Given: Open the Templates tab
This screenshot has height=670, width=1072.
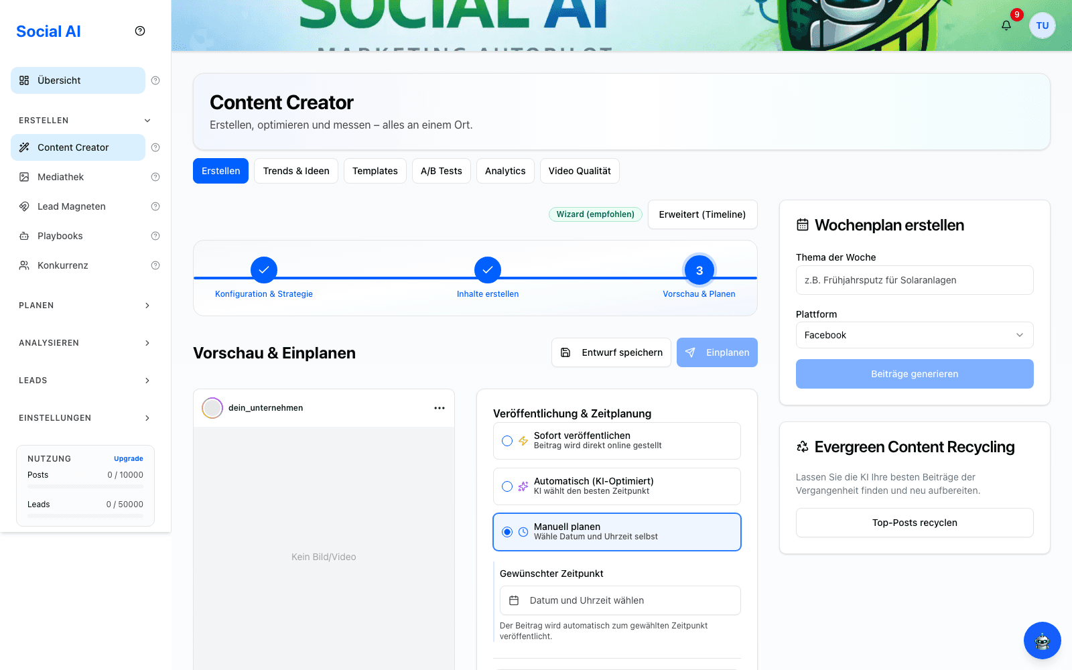Looking at the screenshot, I should (x=375, y=171).
